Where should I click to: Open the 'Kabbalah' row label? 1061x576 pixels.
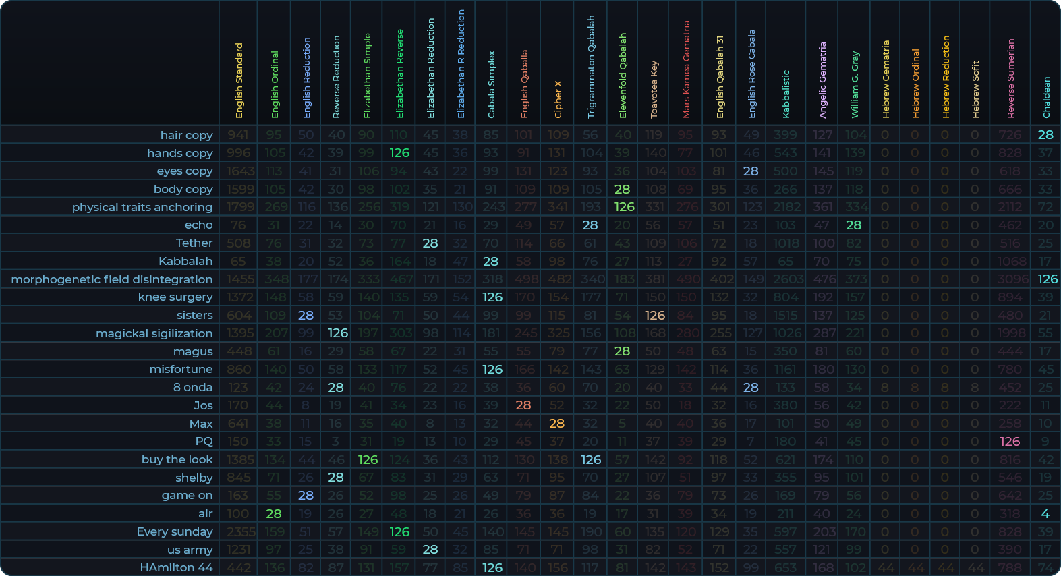click(x=185, y=261)
